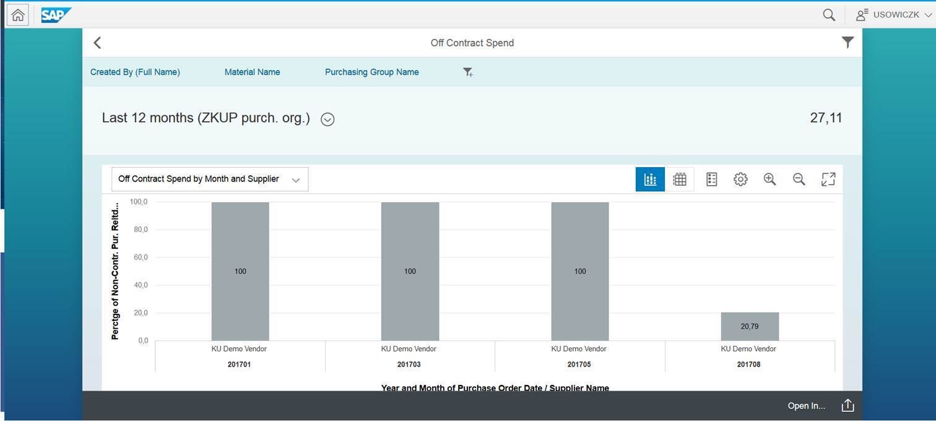Image resolution: width=936 pixels, height=421 pixels.
Task: Click the Home icon in top bar
Action: tap(17, 14)
